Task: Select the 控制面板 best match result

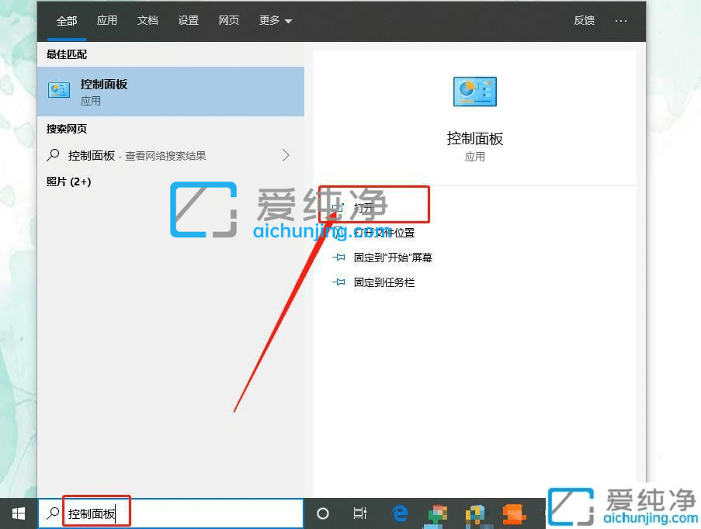Action: 171,92
